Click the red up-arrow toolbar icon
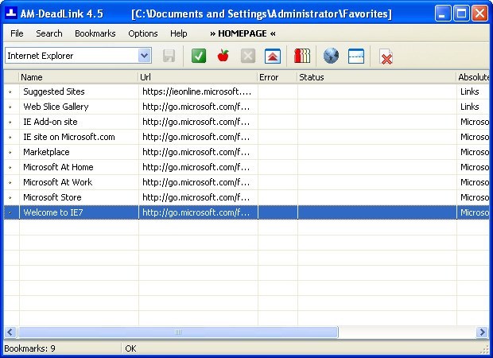The image size is (493, 358). (273, 56)
